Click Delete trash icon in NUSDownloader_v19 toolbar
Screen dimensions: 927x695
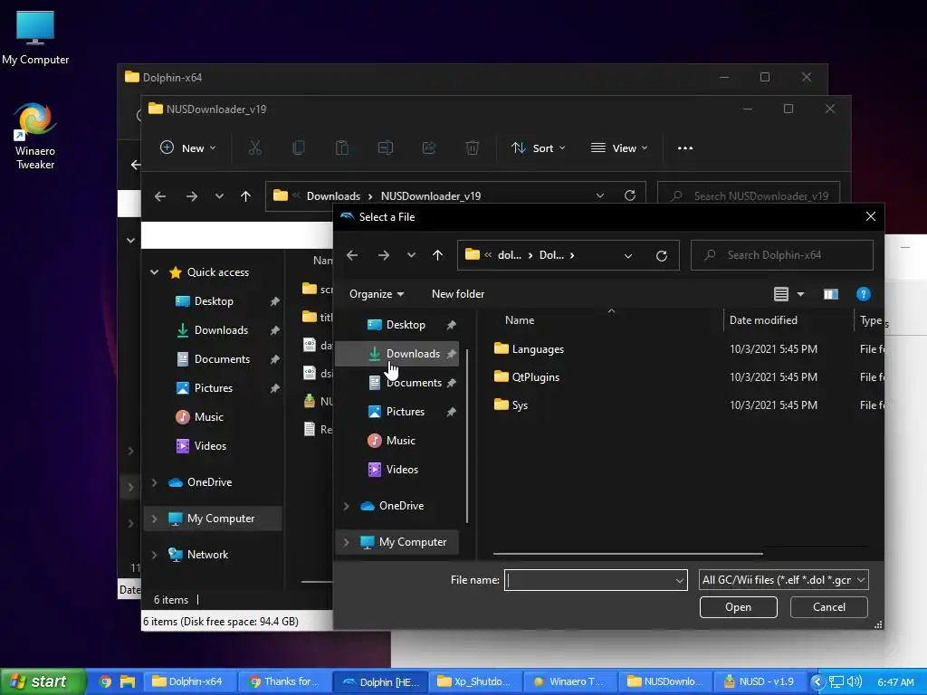point(473,148)
